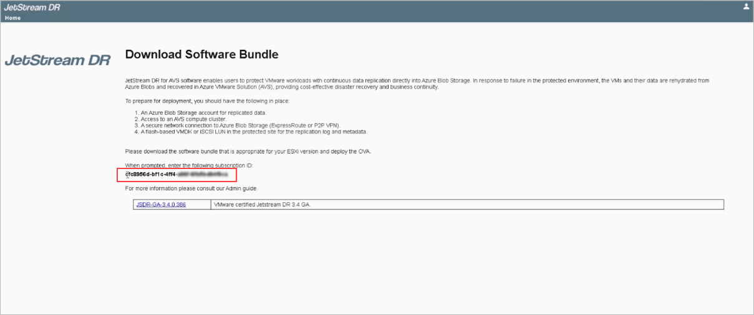Download the JSDR-GA-3.4.0.386 software bundle
This screenshot has height=315, width=754.
click(x=161, y=205)
